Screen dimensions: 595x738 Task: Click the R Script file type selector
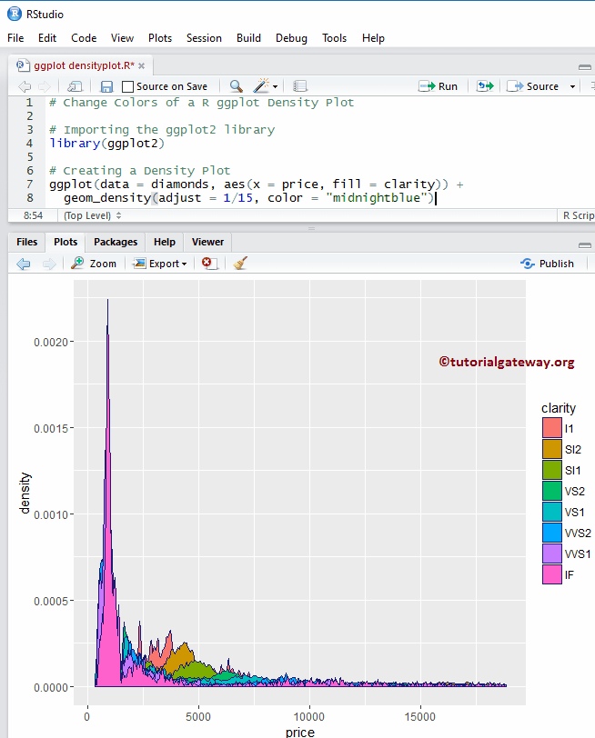point(579,215)
